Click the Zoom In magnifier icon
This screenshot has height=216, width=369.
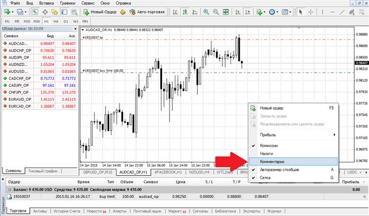[206, 12]
